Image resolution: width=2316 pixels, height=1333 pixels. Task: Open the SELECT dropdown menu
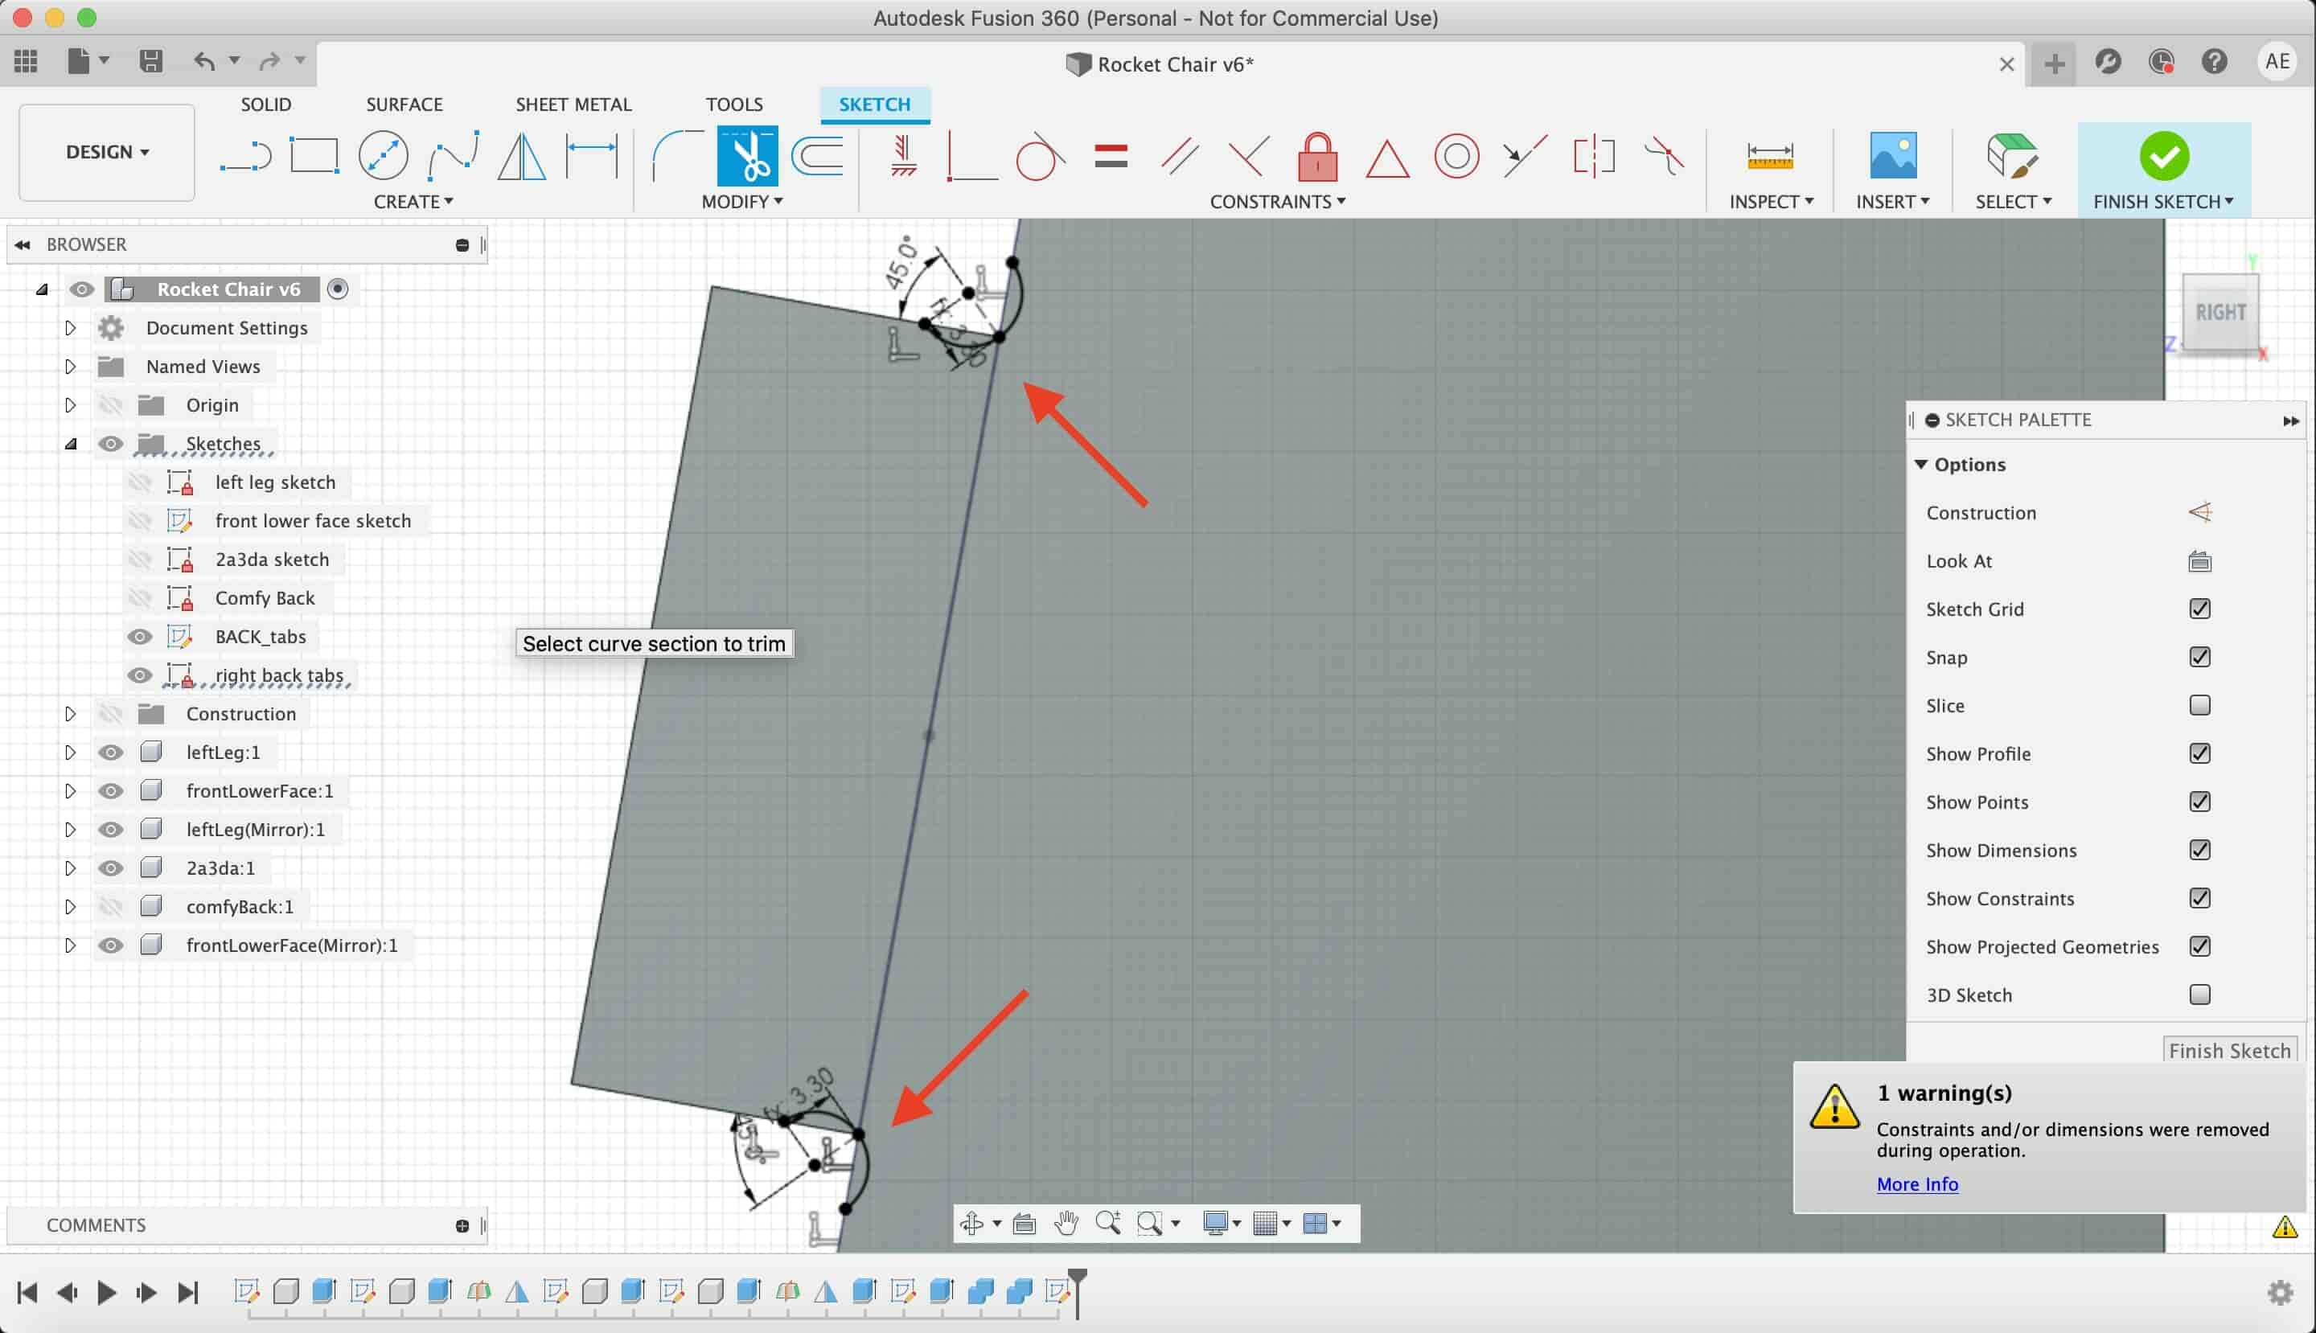[x=2013, y=202]
